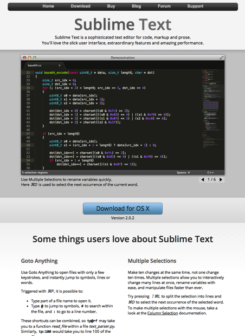245x336 pixels.
Task: Select the base64.cc editor tab
Action: (44, 66)
